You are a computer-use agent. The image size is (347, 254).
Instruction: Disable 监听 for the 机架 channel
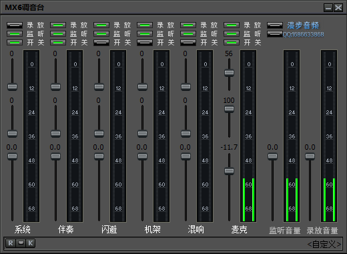145,34
